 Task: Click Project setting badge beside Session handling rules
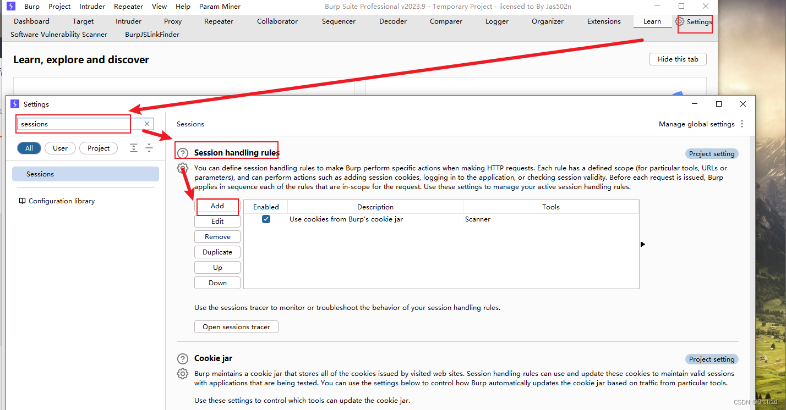click(x=712, y=154)
